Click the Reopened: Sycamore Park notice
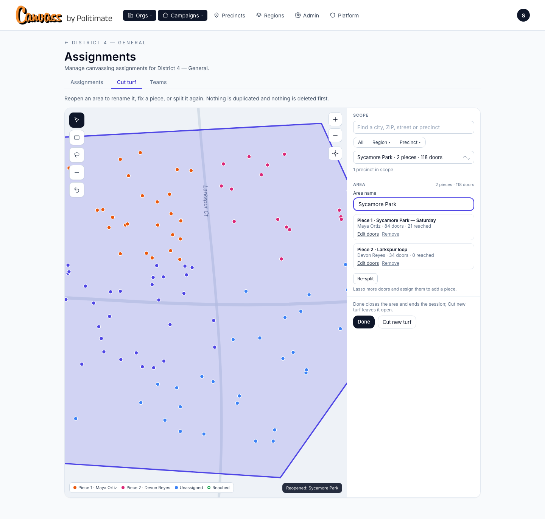 click(312, 488)
